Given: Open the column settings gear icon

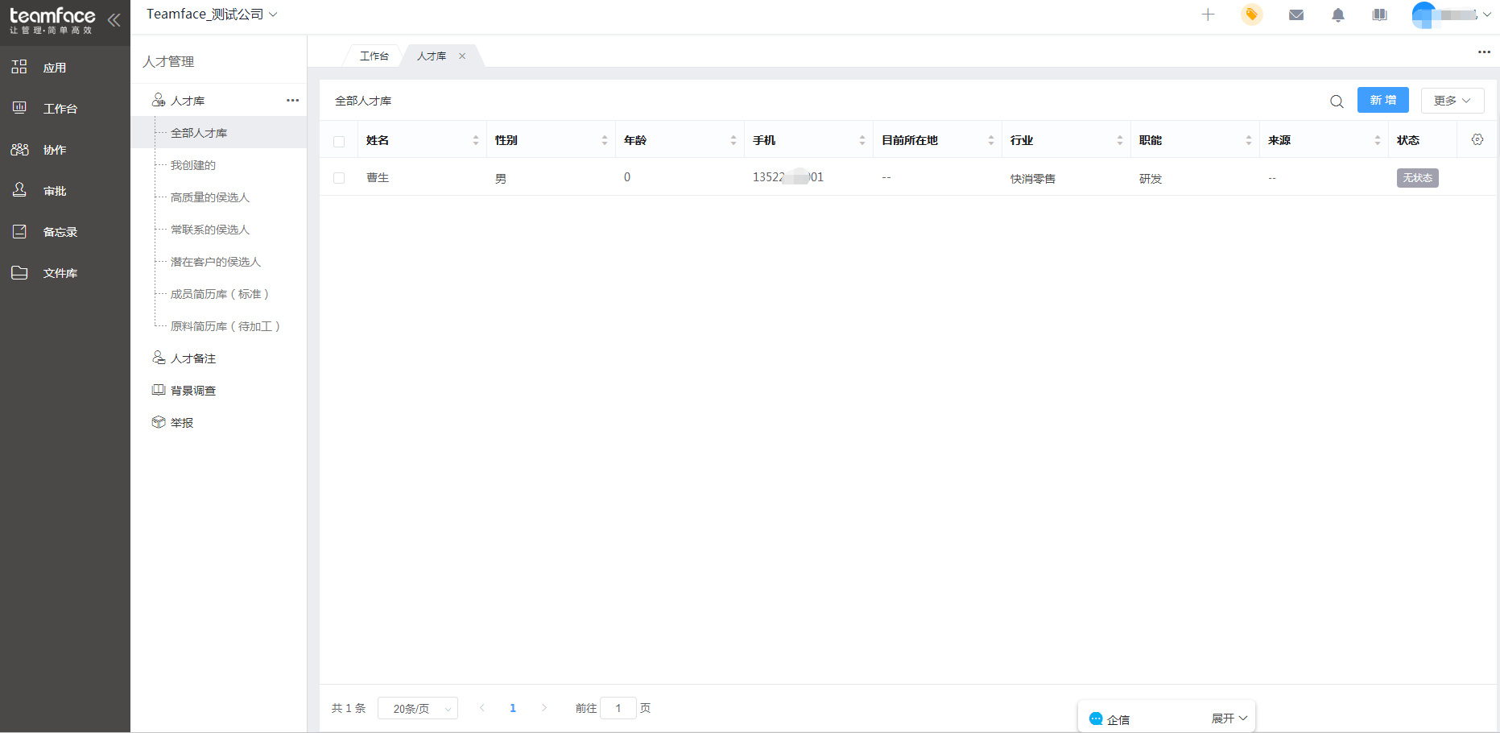Looking at the screenshot, I should click(x=1477, y=139).
